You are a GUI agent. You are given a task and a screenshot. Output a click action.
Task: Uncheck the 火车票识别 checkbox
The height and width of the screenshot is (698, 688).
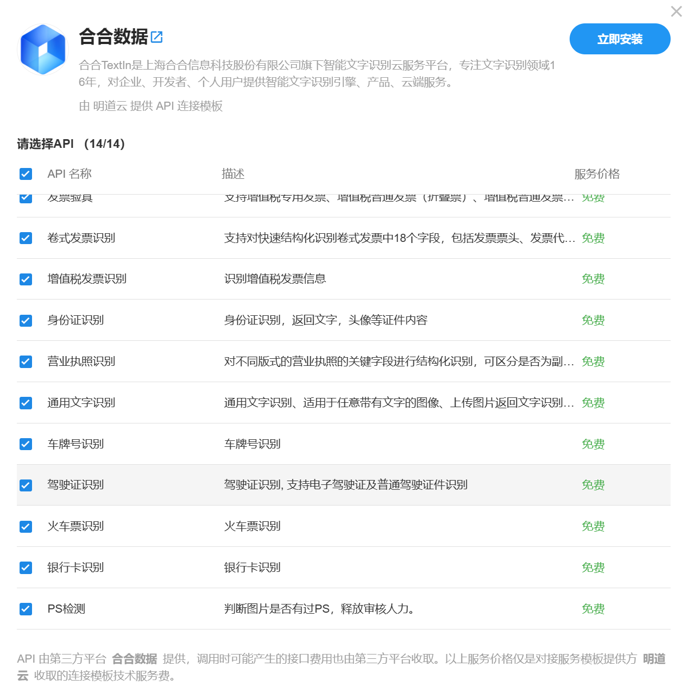[x=26, y=527]
